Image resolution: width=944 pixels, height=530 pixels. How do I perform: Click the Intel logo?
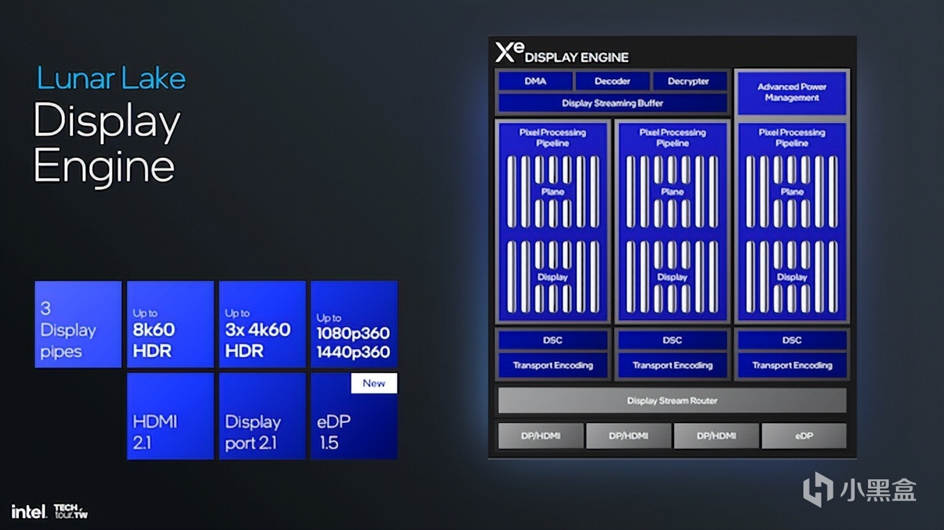coord(29,512)
